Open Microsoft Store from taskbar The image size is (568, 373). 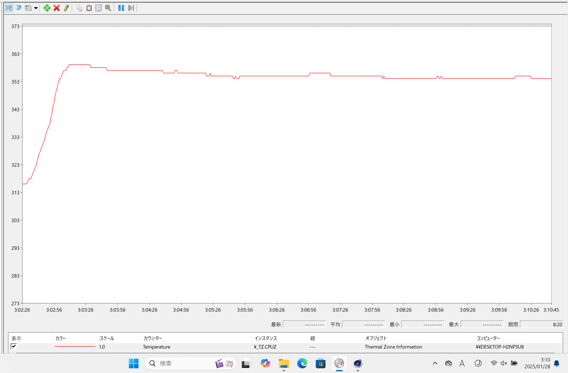click(320, 363)
